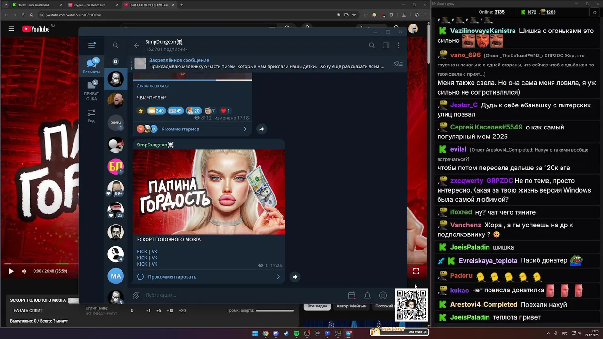
Task: Open the first KICK link in post
Action: pyautogui.click(x=142, y=252)
